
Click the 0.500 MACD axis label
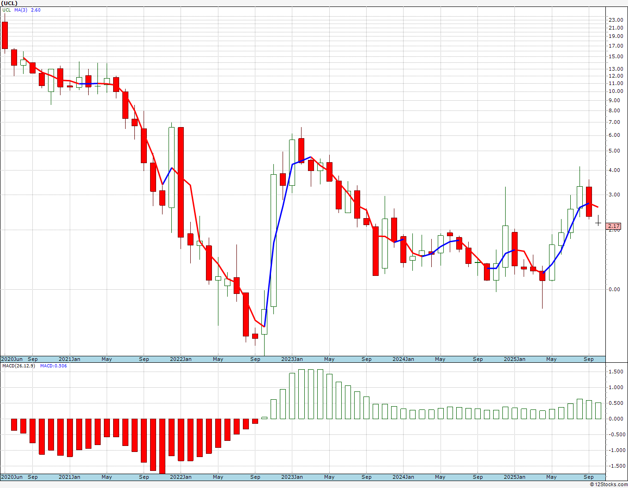click(x=616, y=403)
